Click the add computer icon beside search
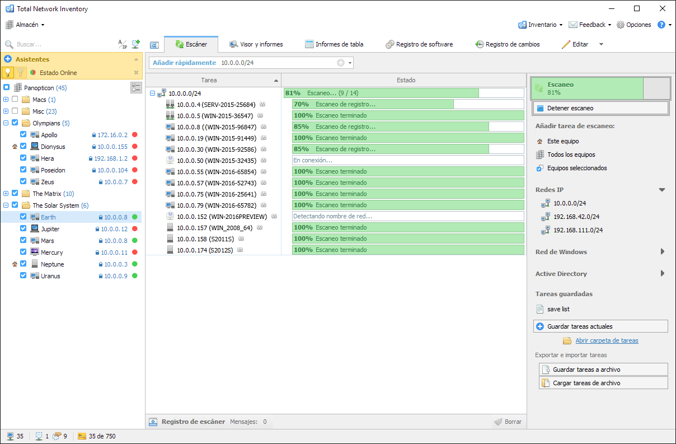This screenshot has height=444, width=676. pos(135,44)
